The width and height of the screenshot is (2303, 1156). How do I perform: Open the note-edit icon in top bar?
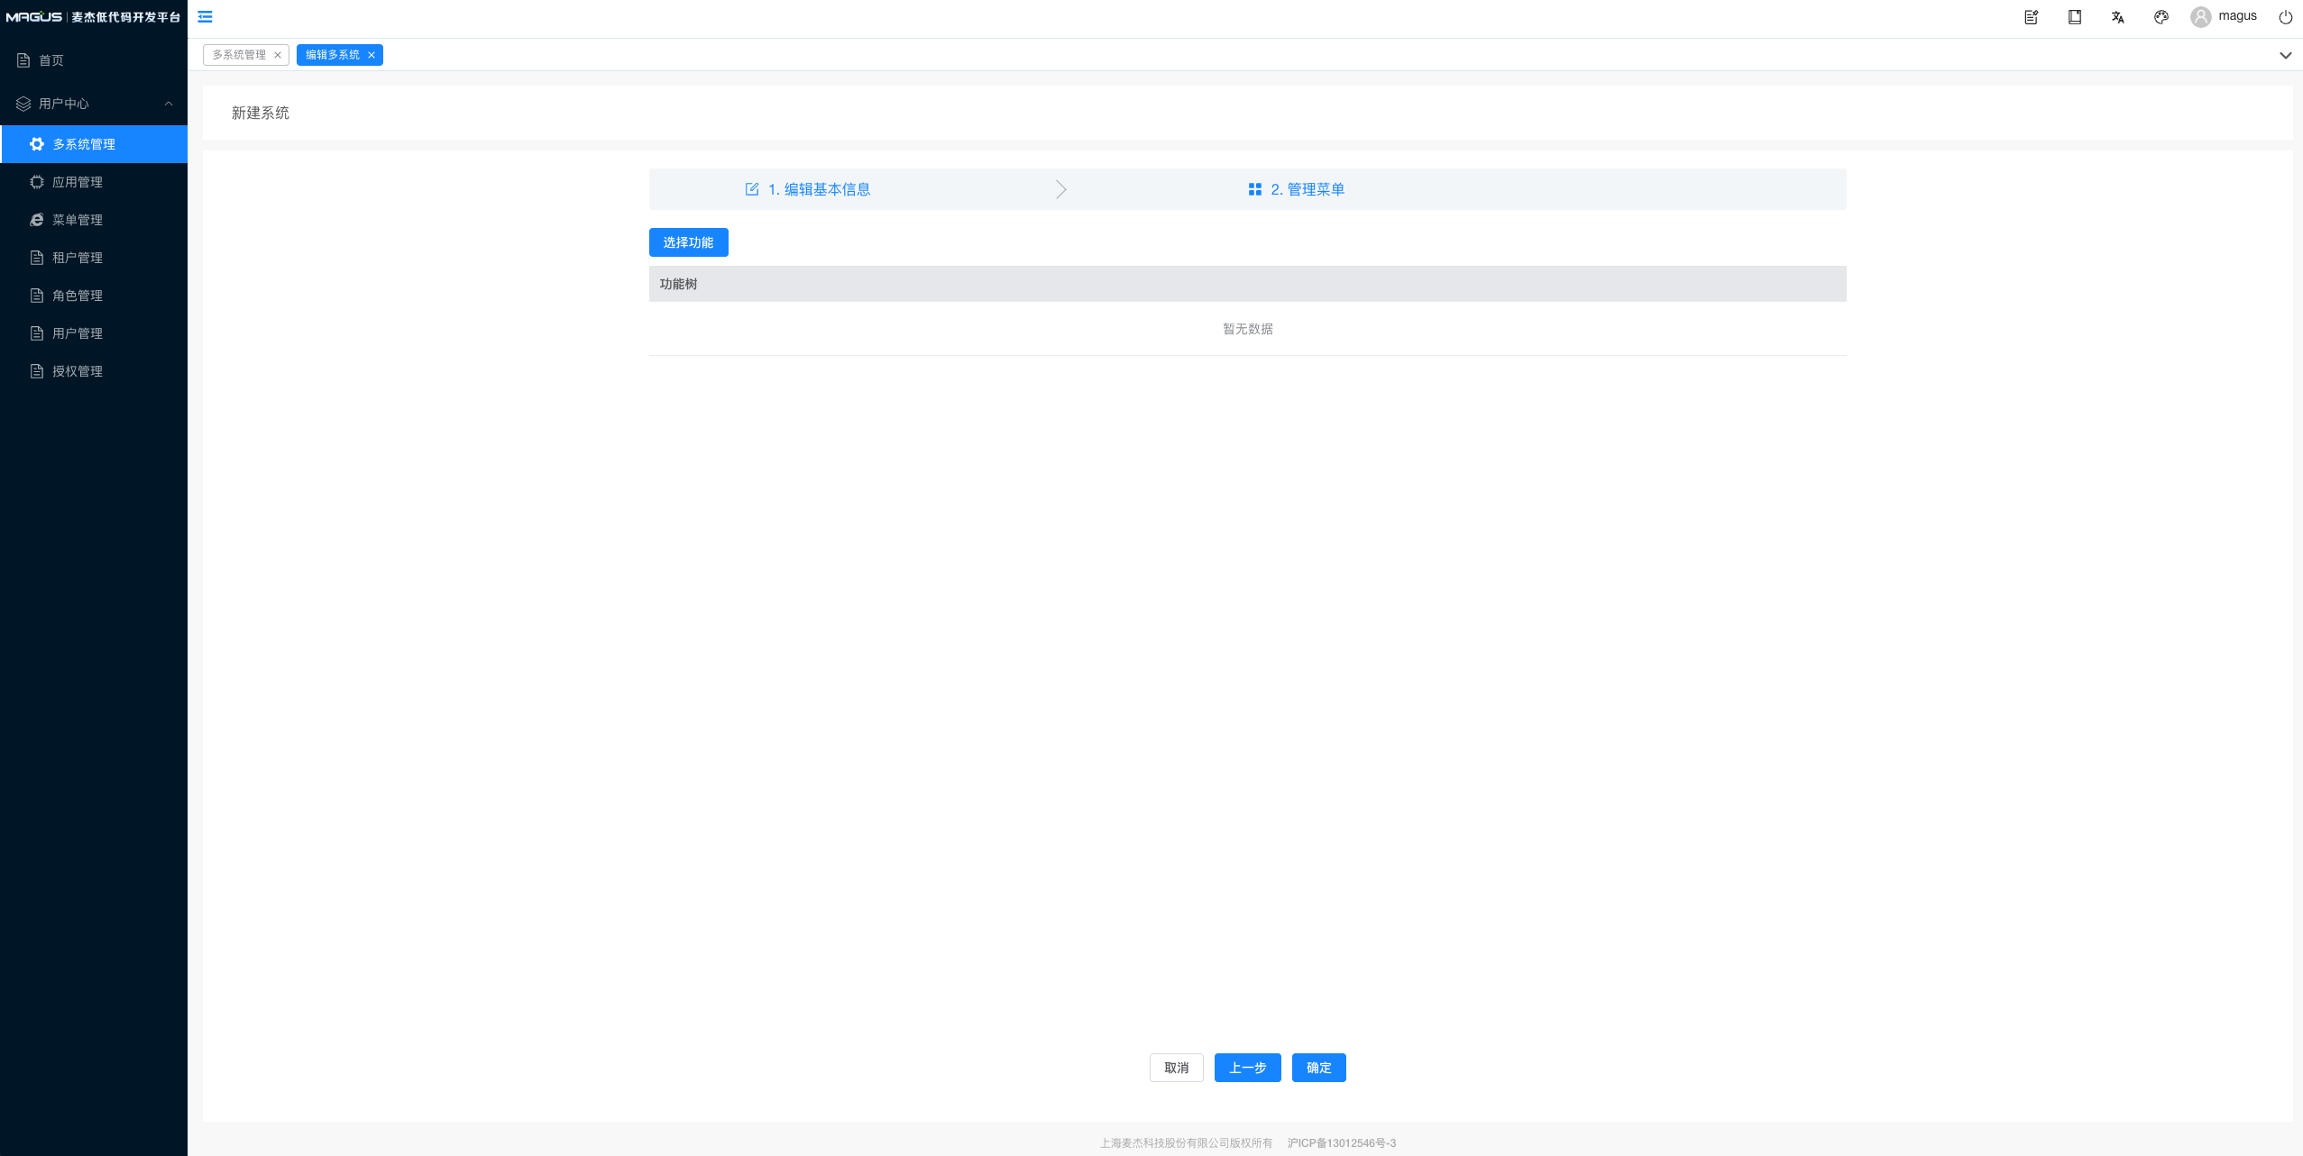[x=2031, y=17]
